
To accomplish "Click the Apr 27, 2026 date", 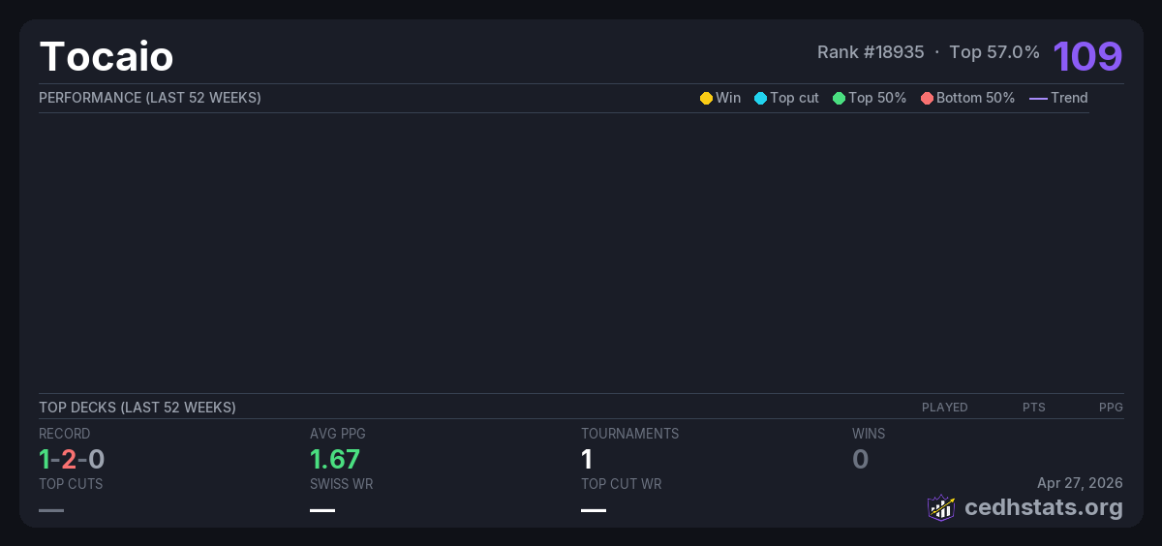I will [1080, 482].
